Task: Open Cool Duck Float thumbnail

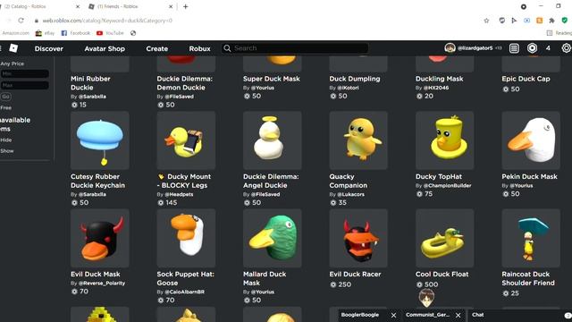Action: click(445, 238)
